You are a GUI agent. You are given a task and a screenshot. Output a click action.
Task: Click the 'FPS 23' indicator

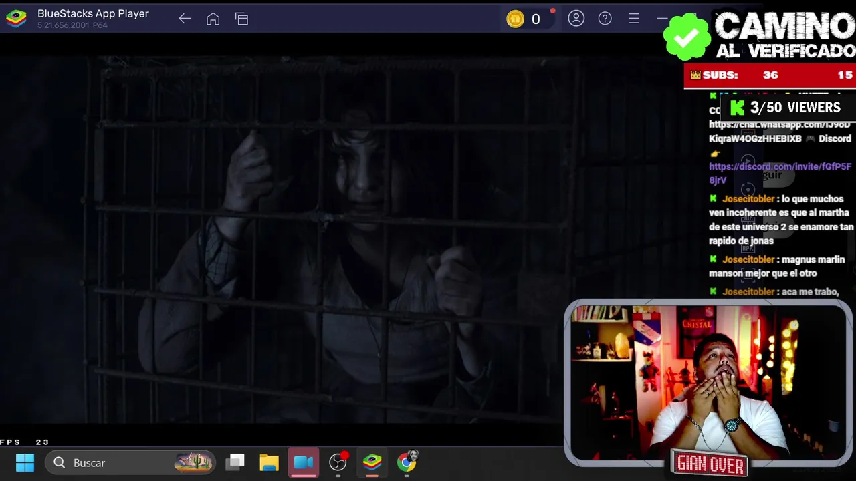click(25, 442)
